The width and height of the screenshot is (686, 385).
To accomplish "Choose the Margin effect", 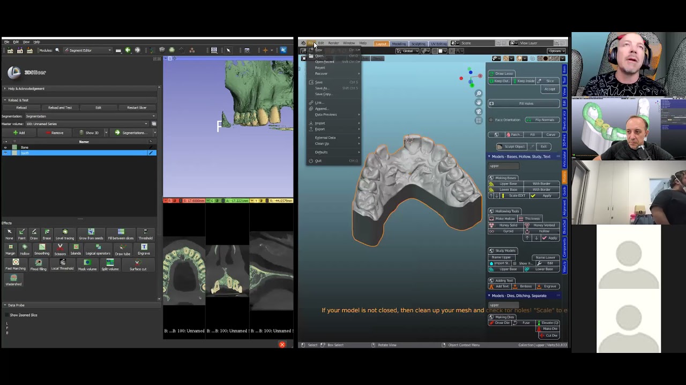I will 10,249.
